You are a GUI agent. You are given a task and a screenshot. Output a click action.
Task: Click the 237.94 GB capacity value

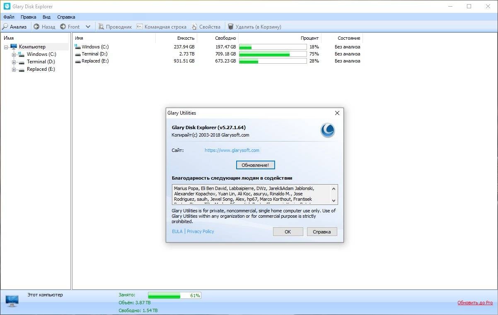[x=184, y=47]
